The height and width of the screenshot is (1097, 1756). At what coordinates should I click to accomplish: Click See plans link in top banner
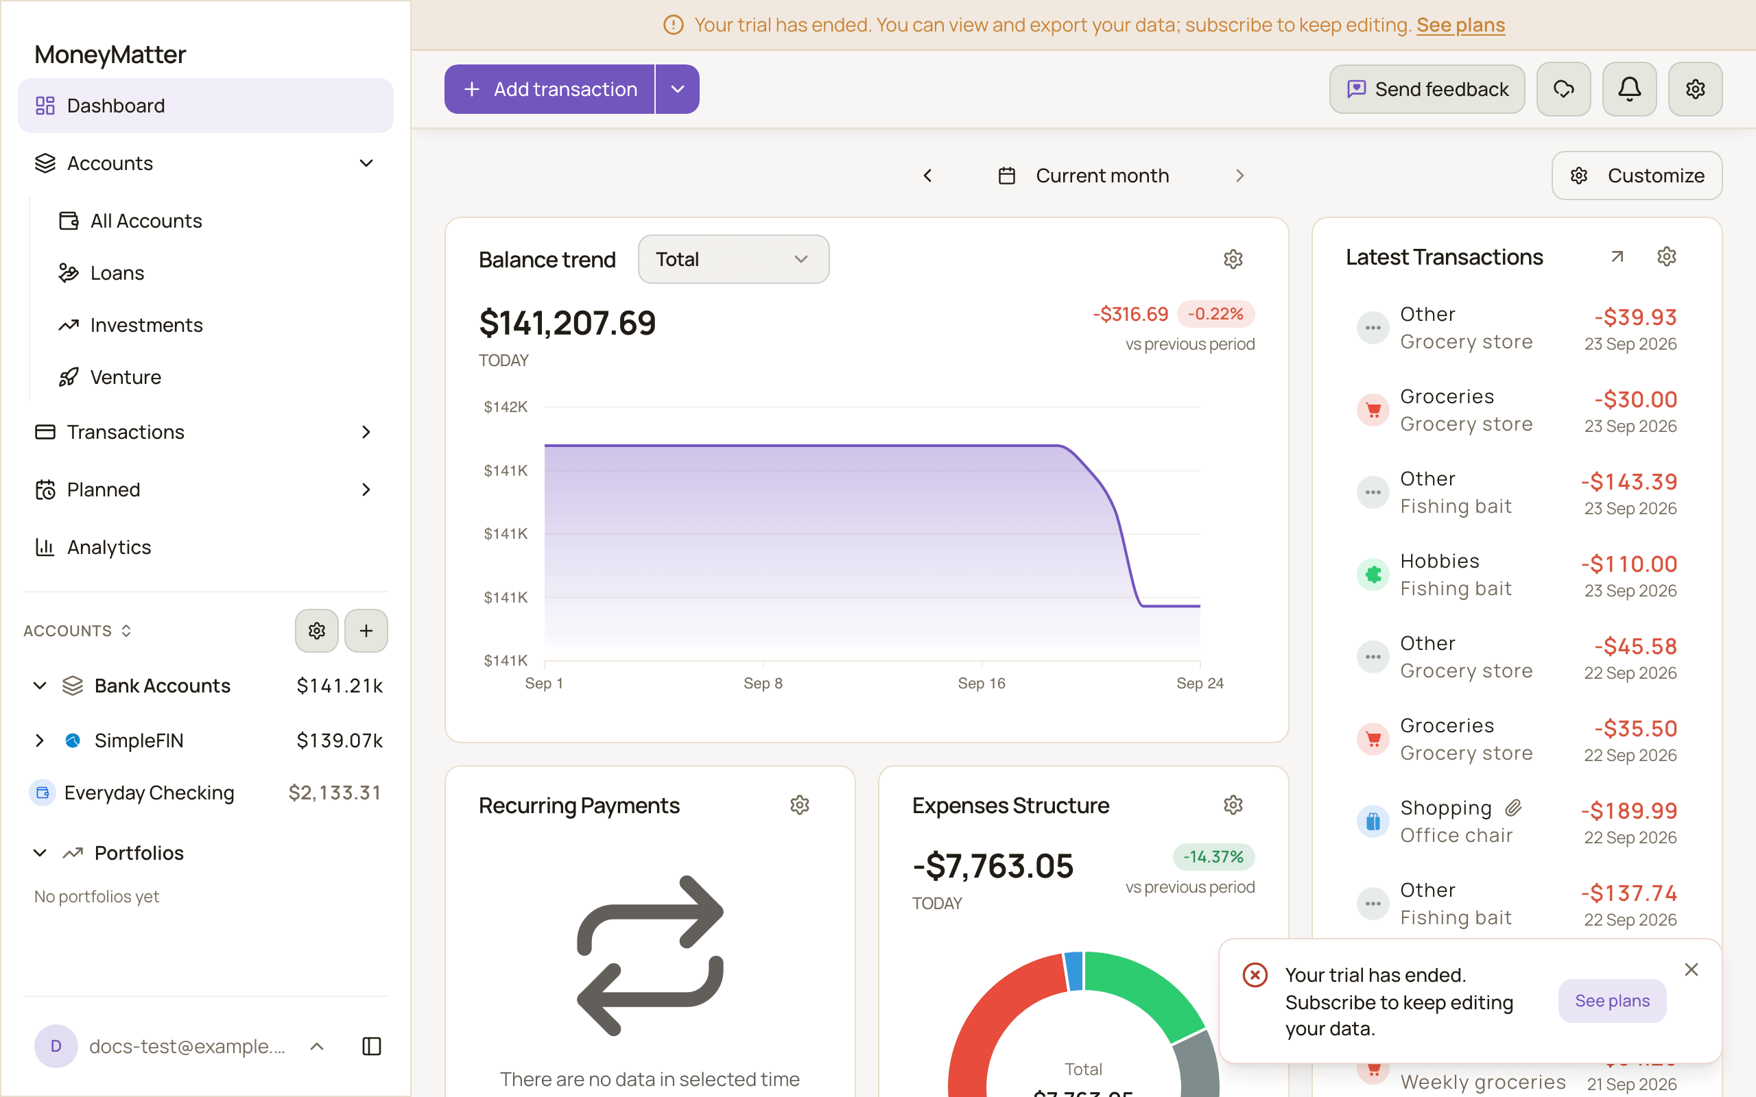pyautogui.click(x=1460, y=25)
